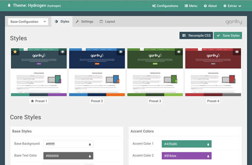Switch to the Layout tab

tap(107, 22)
